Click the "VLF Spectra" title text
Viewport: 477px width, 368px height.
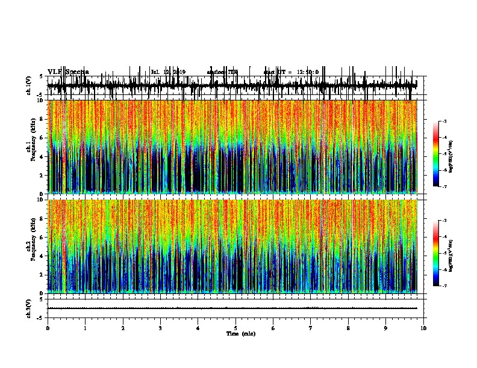tap(68, 72)
